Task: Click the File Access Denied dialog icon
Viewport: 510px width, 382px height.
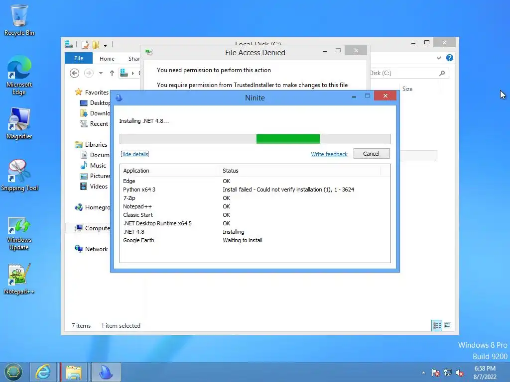Action: (149, 52)
